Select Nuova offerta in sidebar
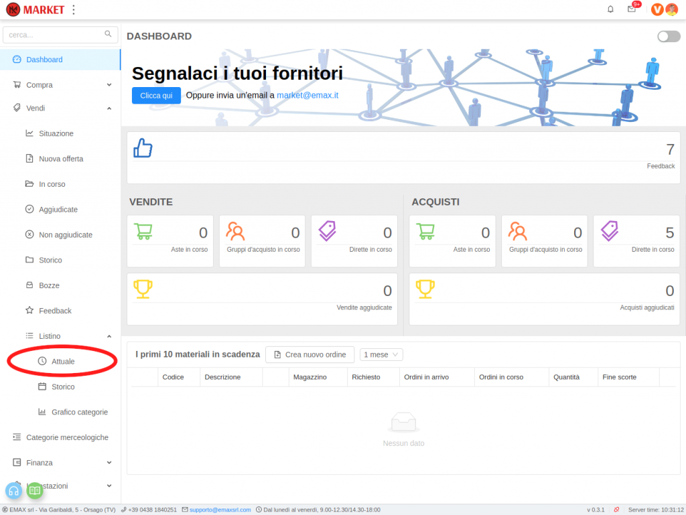 [61, 159]
